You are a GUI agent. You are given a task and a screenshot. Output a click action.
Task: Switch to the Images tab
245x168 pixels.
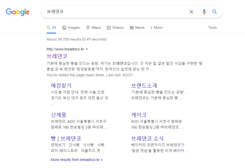pos(71,28)
